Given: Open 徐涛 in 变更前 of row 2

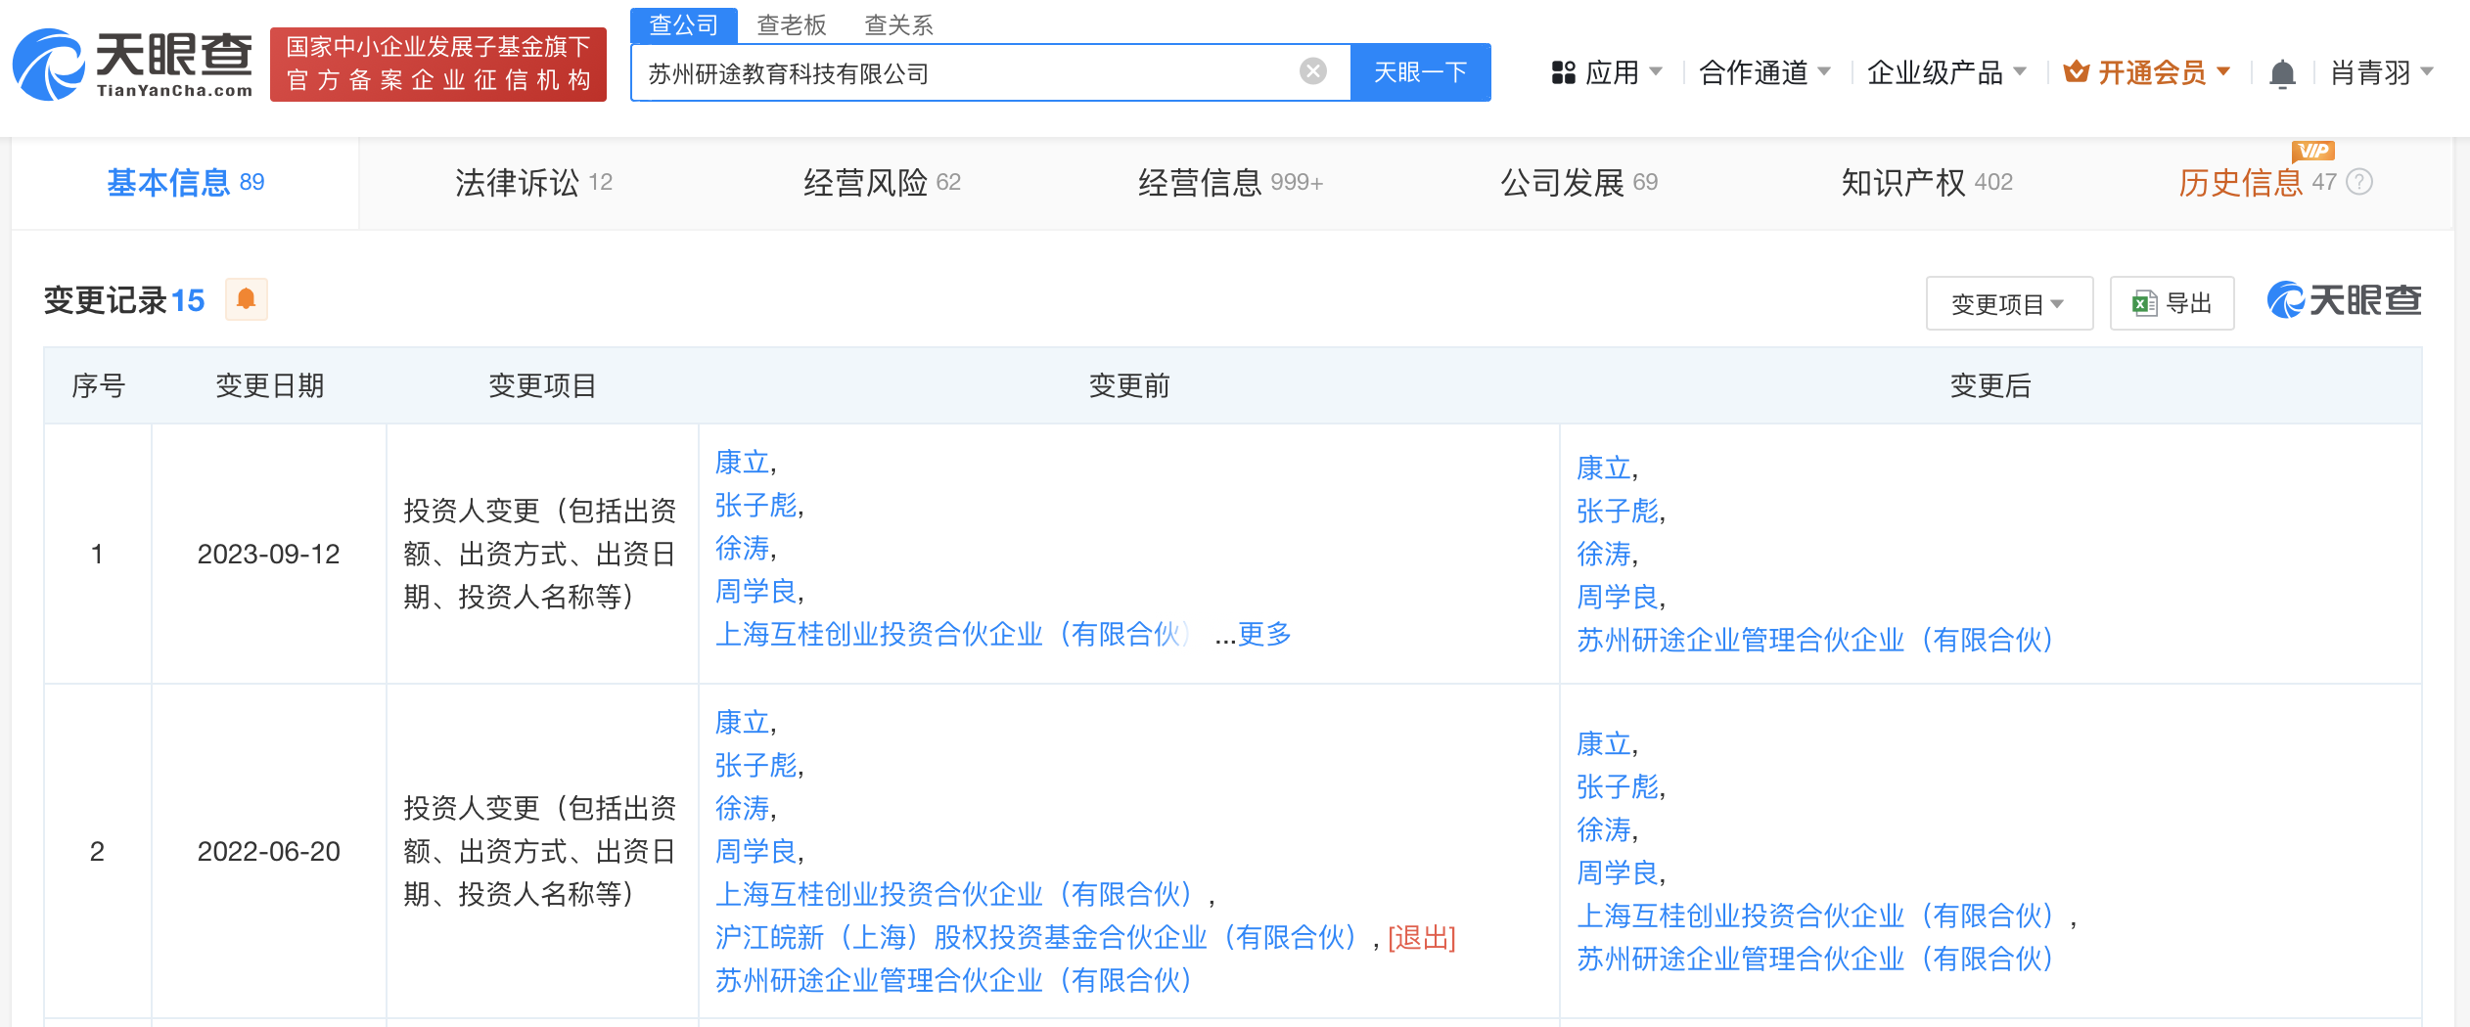Looking at the screenshot, I should [742, 808].
